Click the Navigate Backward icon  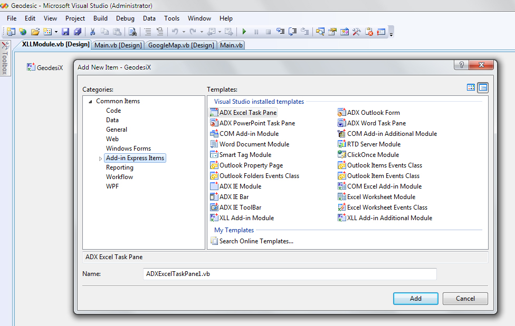[x=212, y=32]
